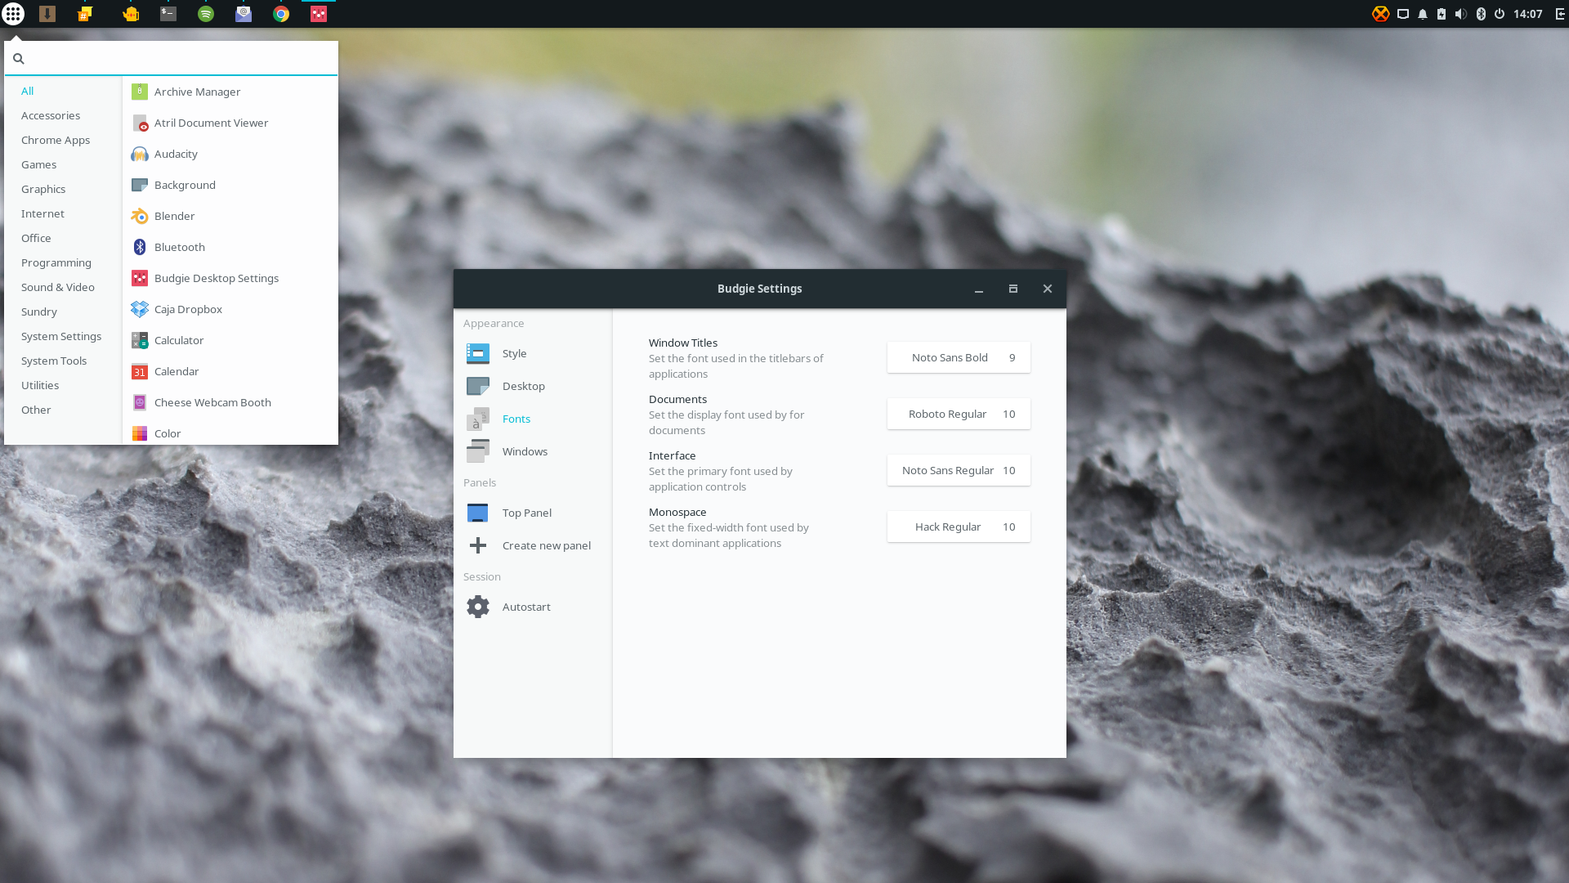Pick the System Settings category in the app menu
This screenshot has width=1569, height=883.
(x=61, y=336)
